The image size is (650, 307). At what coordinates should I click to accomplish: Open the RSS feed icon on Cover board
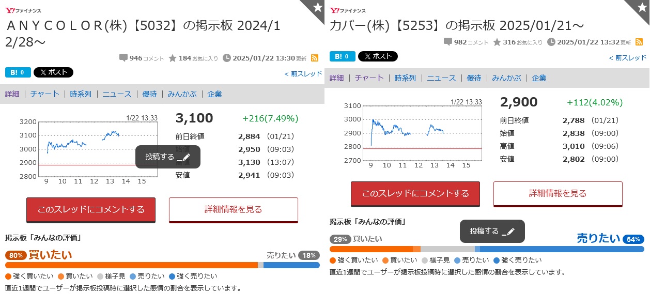click(x=639, y=42)
